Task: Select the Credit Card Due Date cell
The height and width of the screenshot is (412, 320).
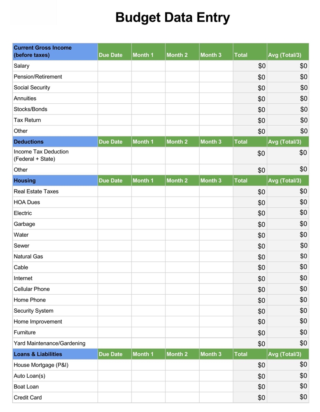Action: point(114,398)
